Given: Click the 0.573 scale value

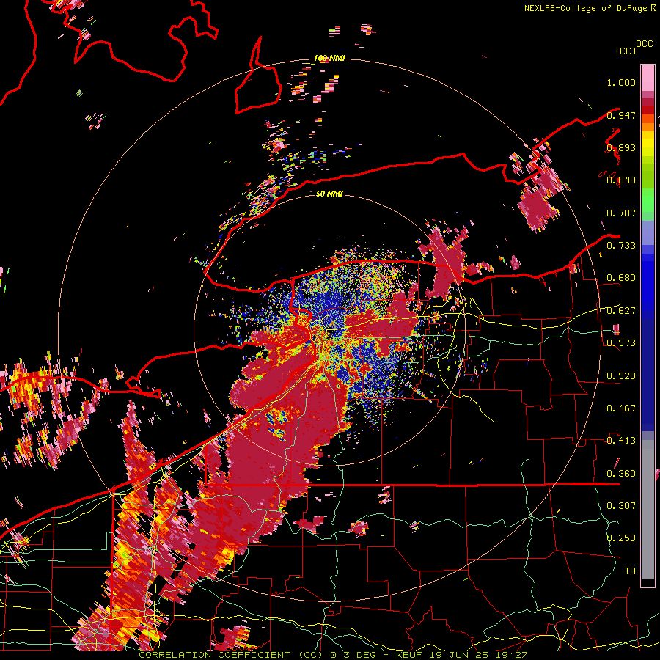Looking at the screenshot, I should [x=621, y=343].
